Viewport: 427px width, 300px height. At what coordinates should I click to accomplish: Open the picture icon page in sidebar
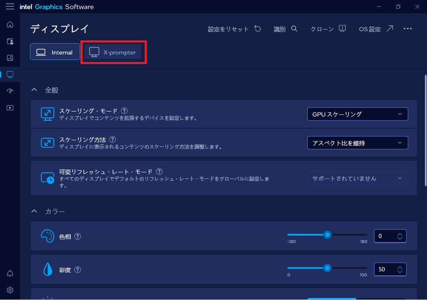click(x=10, y=58)
